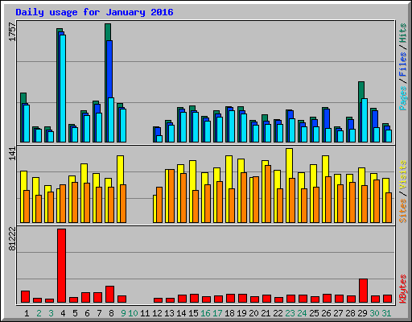Click the blue Files bar for day 8
This screenshot has width=412, height=322.
pyautogui.click(x=110, y=69)
